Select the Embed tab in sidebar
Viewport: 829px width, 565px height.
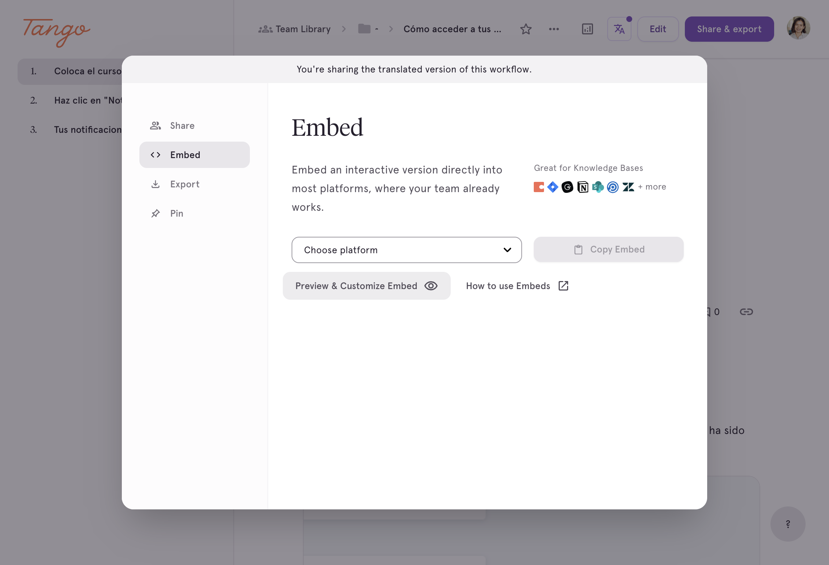coord(194,155)
